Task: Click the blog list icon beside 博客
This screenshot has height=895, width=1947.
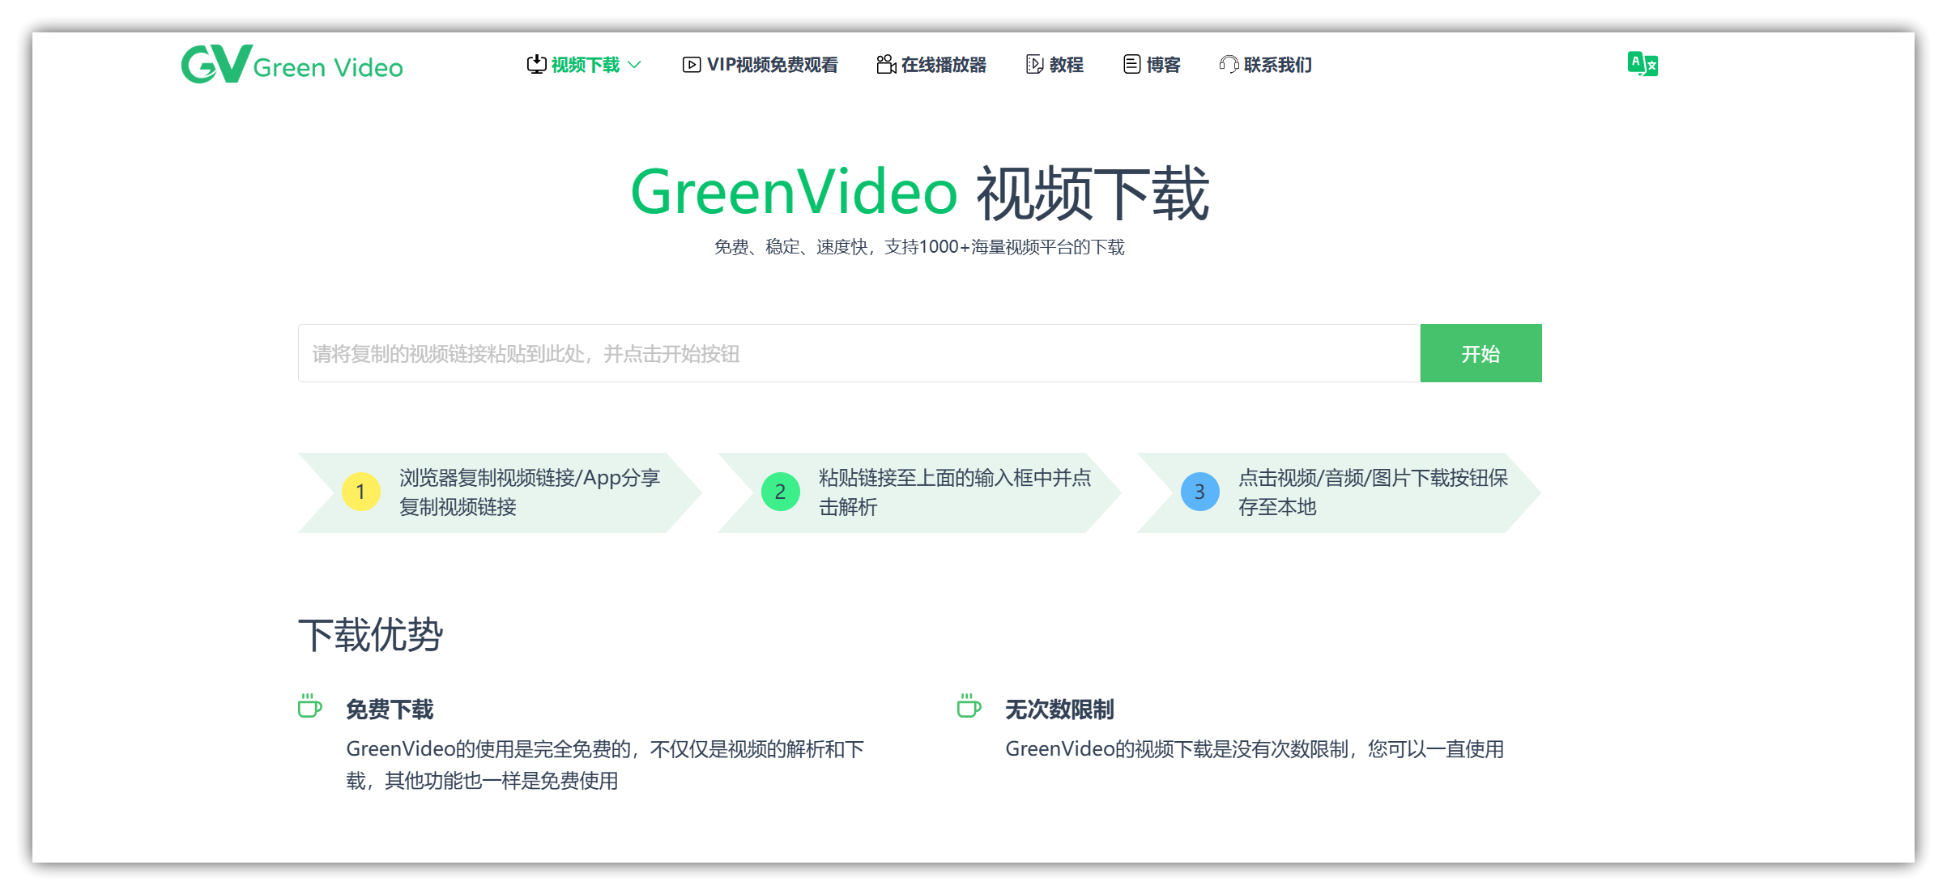Action: point(1131,64)
